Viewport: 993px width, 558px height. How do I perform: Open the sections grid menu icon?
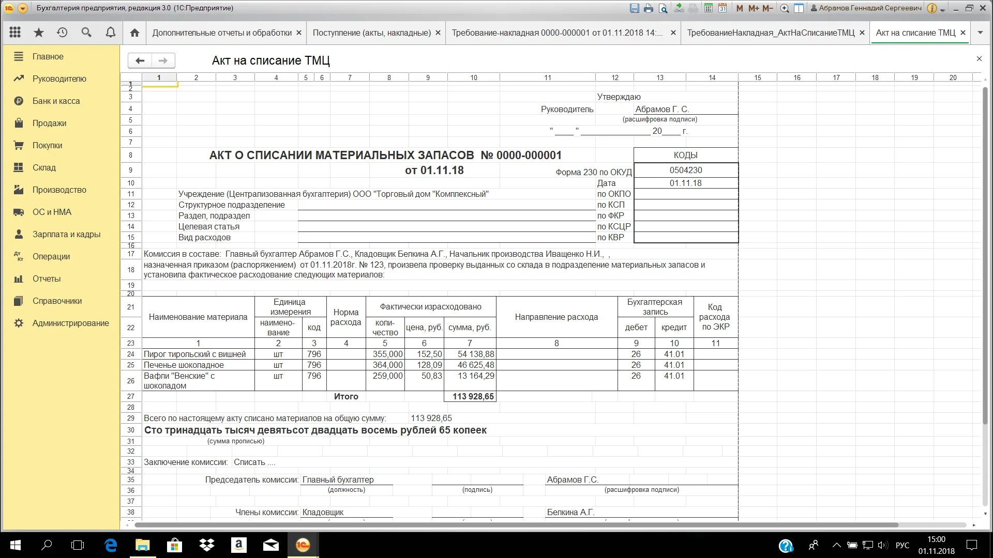tap(15, 33)
